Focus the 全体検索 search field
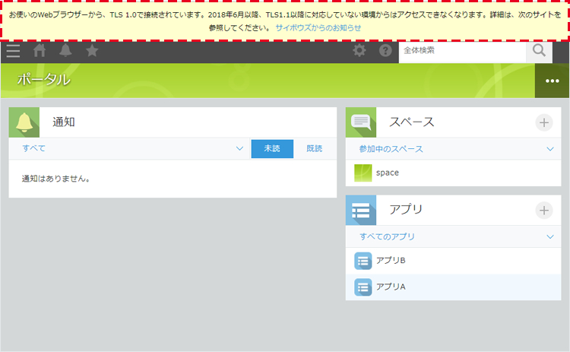The image size is (570, 352). click(461, 51)
